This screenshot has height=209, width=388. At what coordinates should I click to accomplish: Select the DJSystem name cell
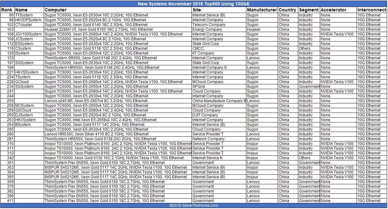pyautogui.click(x=29, y=115)
